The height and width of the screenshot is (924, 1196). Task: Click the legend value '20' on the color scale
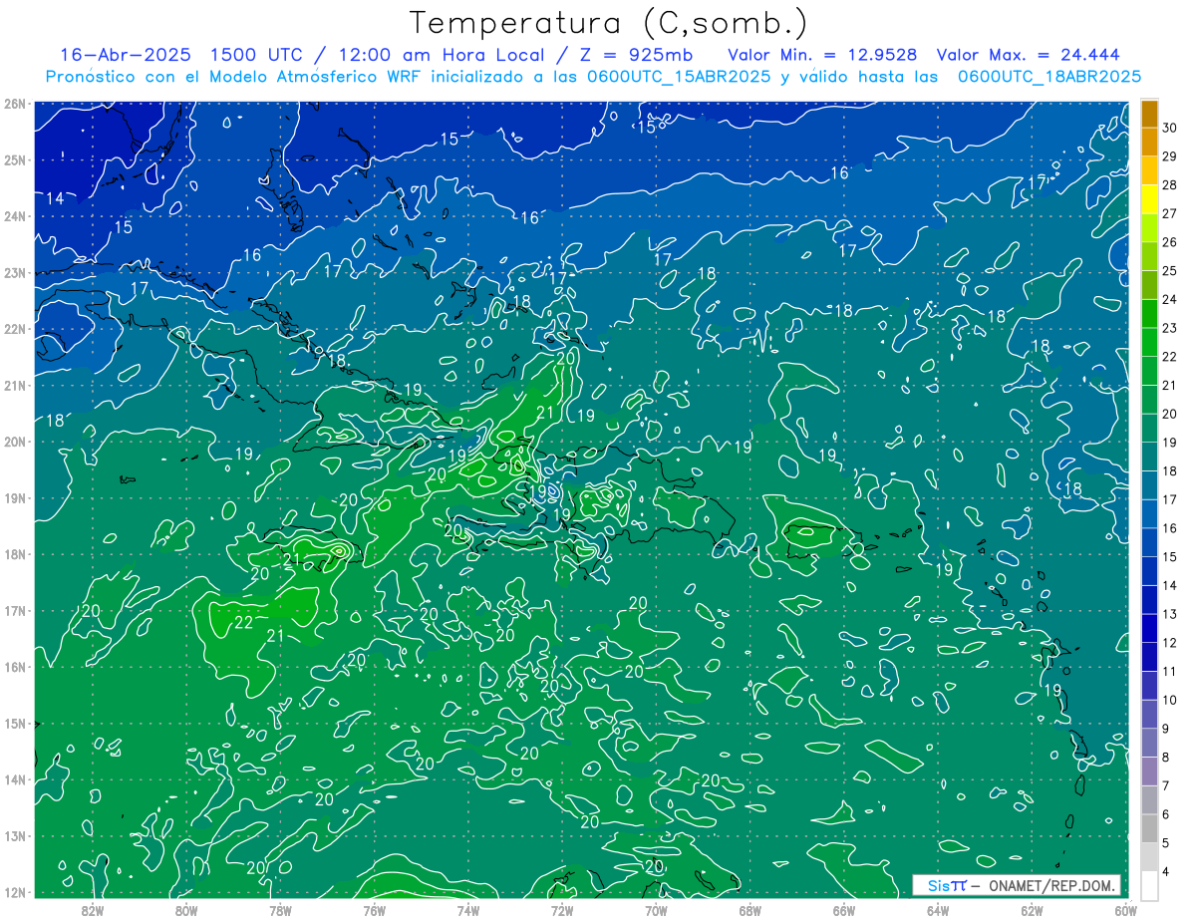[1170, 414]
